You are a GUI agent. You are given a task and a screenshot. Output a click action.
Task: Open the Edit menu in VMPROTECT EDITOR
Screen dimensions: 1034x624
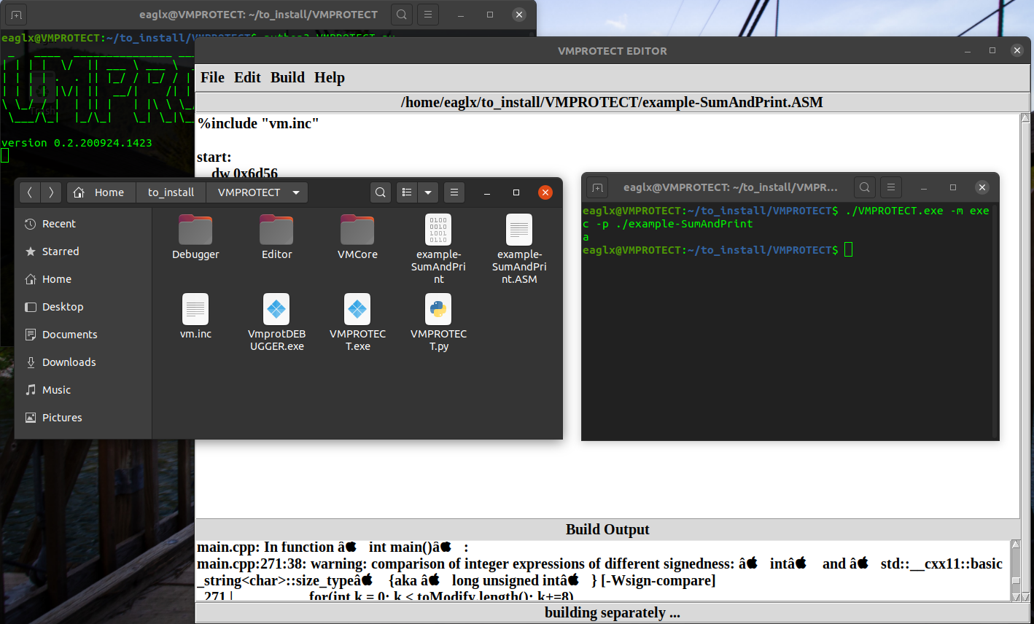coord(247,77)
